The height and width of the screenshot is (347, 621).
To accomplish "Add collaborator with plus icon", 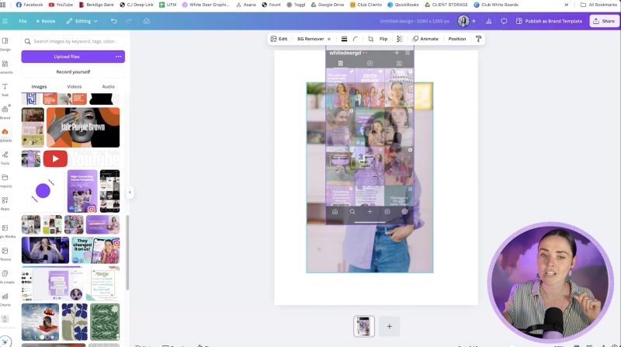I will [x=474, y=21].
